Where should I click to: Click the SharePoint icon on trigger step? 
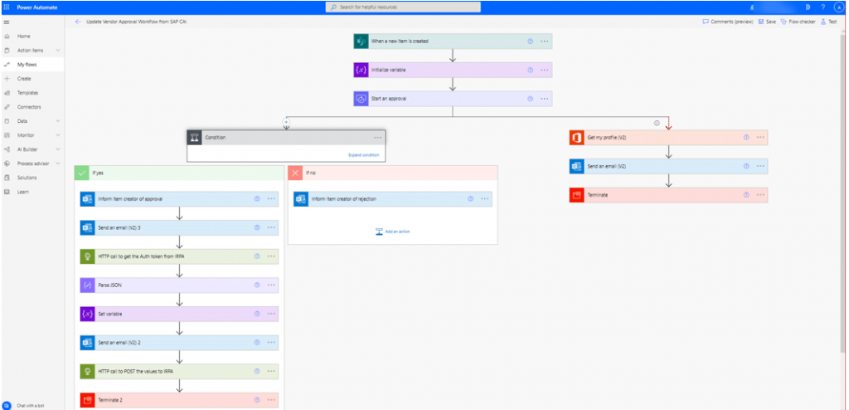tap(361, 41)
